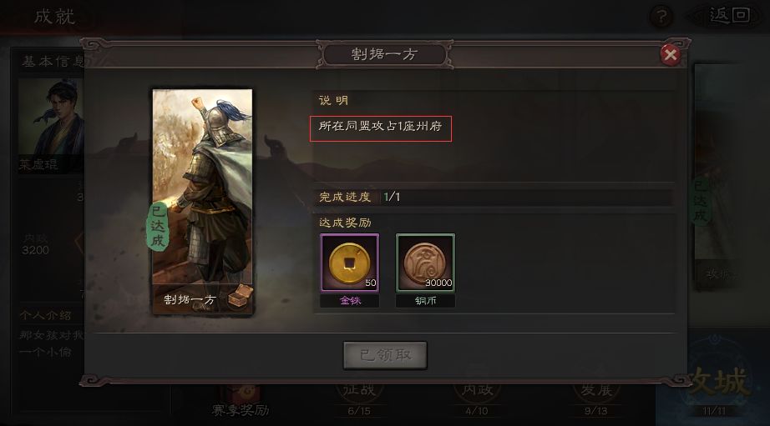Click the 金铢 gold coin reward icon
Screen dimensions: 770x426
tap(350, 263)
